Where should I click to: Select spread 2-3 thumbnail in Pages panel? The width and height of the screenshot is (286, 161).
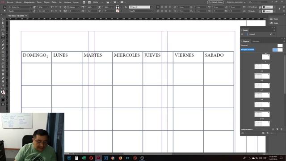(x=262, y=67)
